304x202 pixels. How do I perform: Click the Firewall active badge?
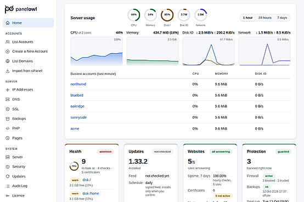(269, 176)
